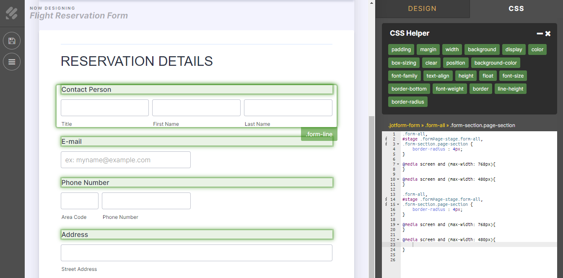The image size is (563, 278).
Task: Close the CSS Helper panel
Action: point(548,34)
